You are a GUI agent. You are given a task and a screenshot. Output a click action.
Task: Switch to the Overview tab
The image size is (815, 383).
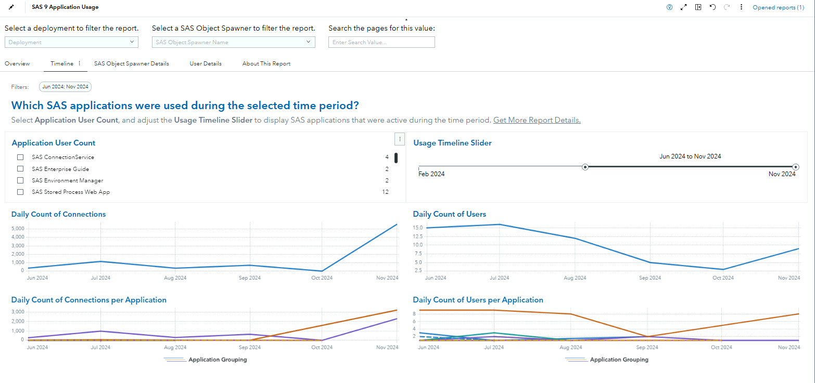pyautogui.click(x=17, y=63)
